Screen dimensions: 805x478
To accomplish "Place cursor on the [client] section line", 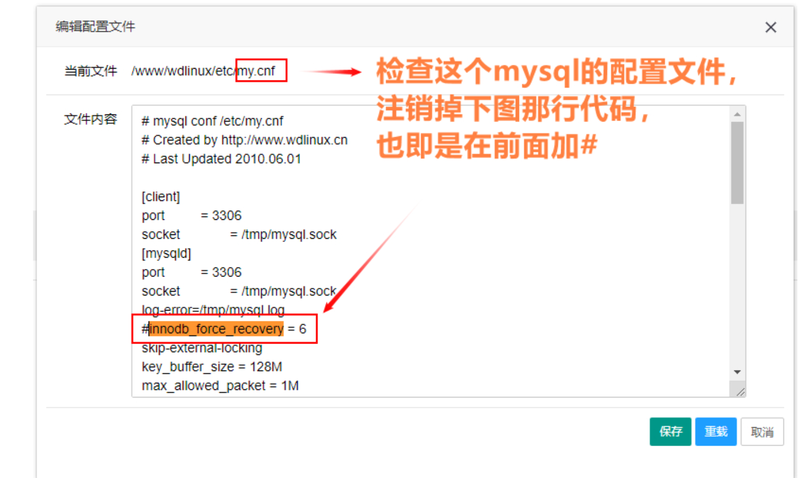I will coord(161,197).
